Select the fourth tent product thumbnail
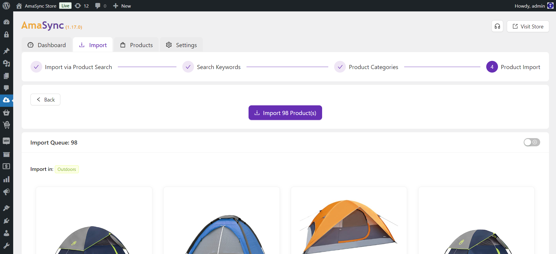 (x=476, y=221)
